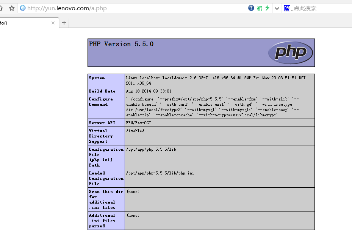Click the Loaded Configuration File label
Screen dimensions: 352x230
click(x=106, y=178)
